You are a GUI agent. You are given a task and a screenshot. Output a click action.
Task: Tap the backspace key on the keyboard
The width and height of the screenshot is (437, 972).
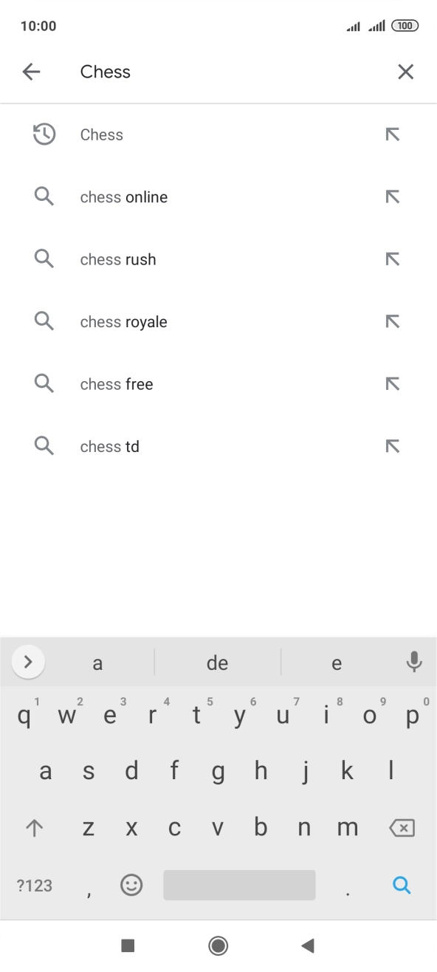tap(401, 827)
